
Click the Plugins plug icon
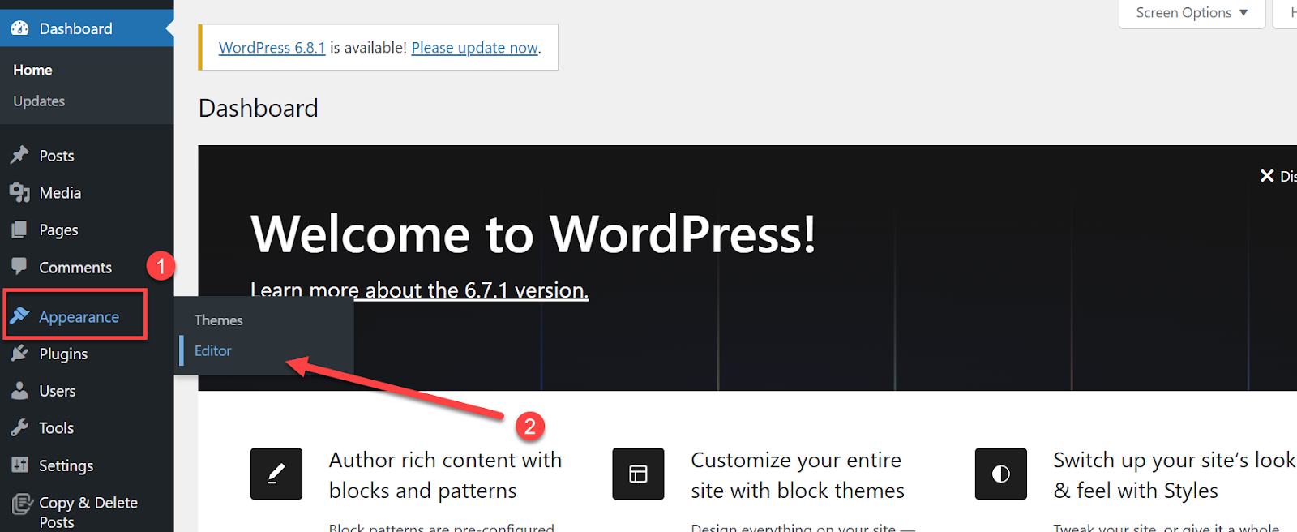coord(19,353)
